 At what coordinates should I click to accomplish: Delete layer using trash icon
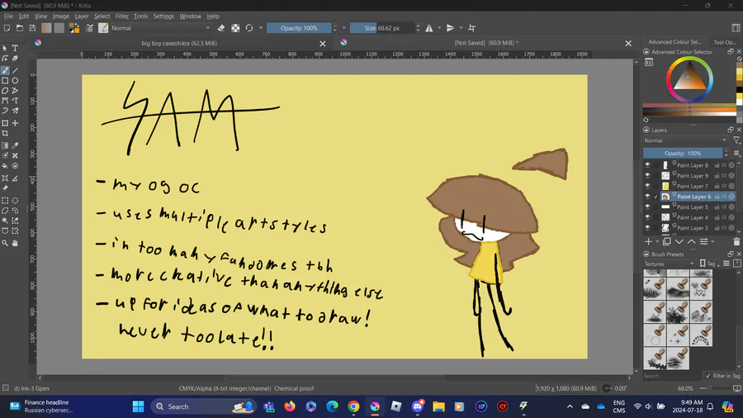736,241
